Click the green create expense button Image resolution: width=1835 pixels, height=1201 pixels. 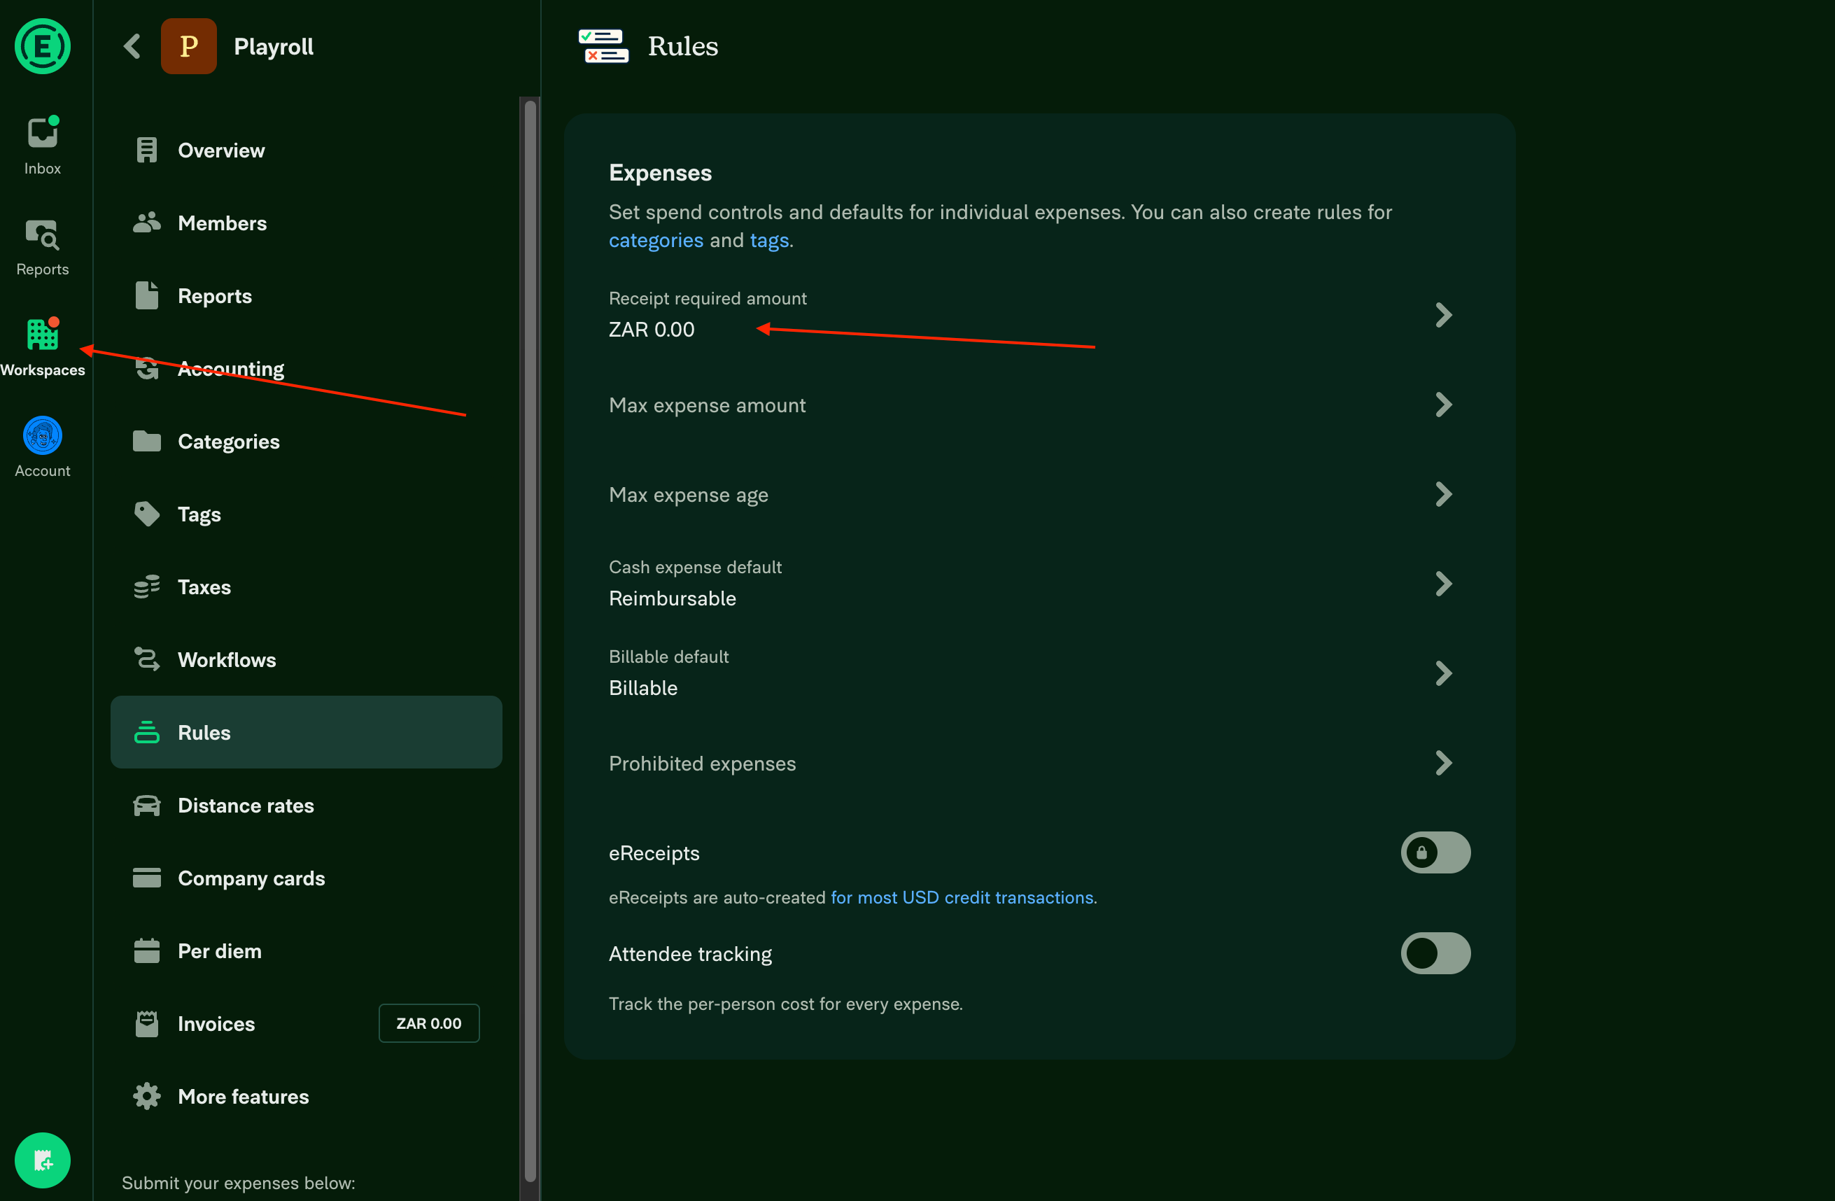43,1160
